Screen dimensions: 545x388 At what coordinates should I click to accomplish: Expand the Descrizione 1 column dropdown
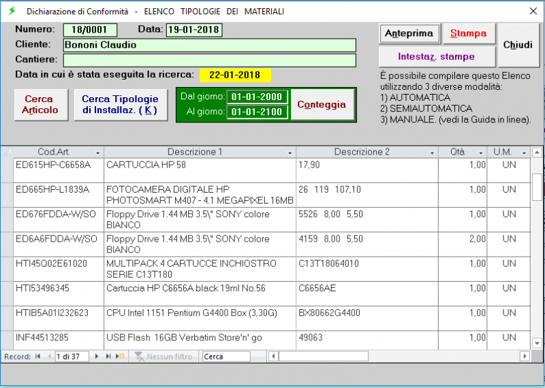pos(291,152)
